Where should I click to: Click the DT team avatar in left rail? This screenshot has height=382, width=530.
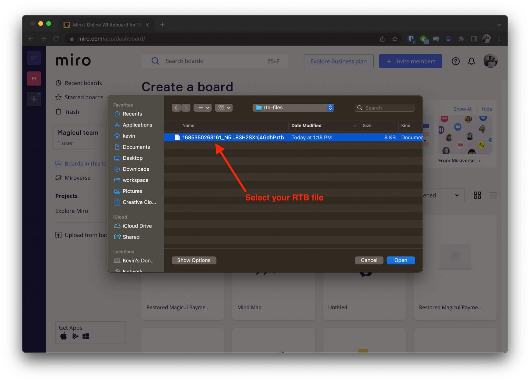34,58
